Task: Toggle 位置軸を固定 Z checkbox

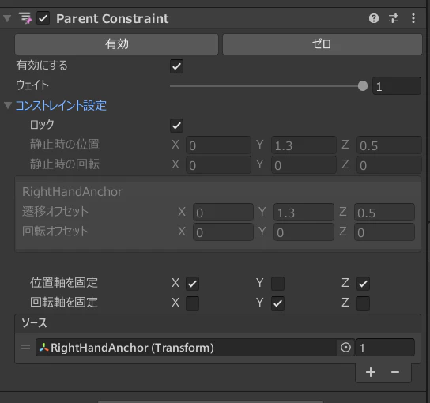Action: pos(363,284)
